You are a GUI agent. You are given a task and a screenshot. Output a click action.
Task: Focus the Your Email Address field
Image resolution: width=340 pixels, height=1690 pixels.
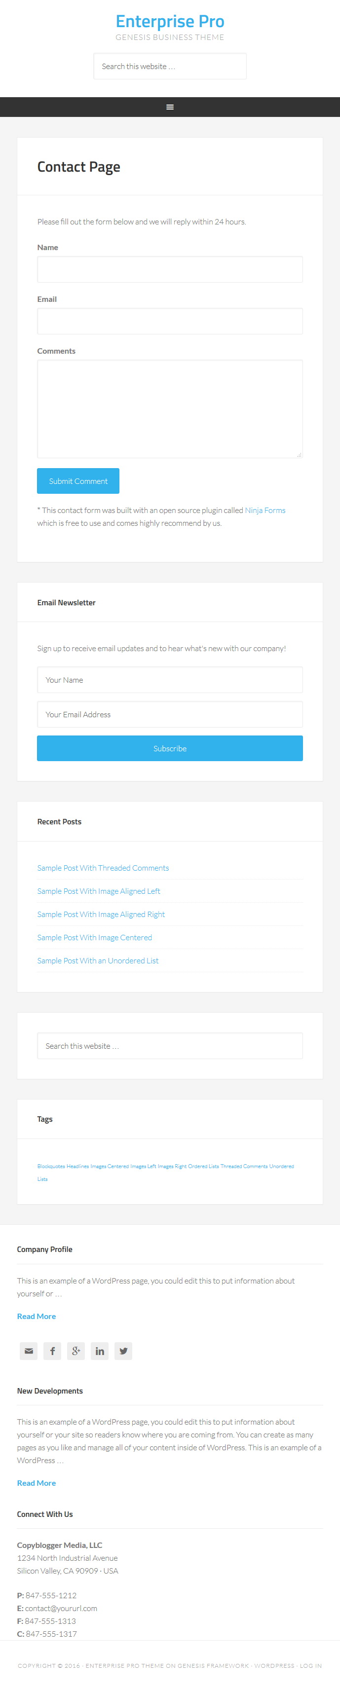(170, 714)
